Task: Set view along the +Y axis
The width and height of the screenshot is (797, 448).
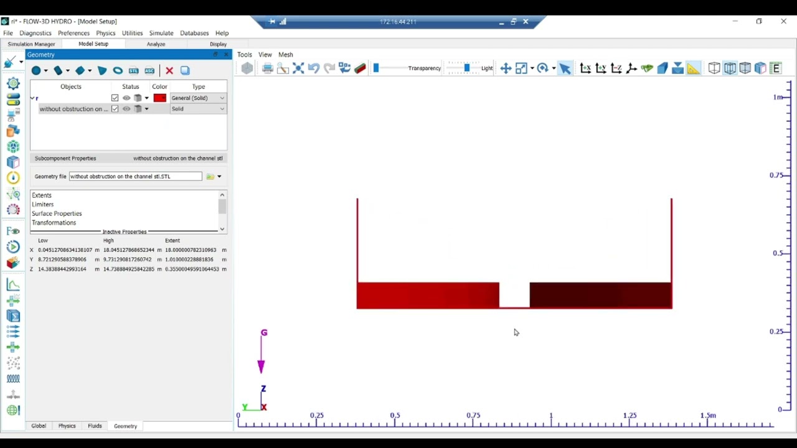Action: tap(601, 68)
